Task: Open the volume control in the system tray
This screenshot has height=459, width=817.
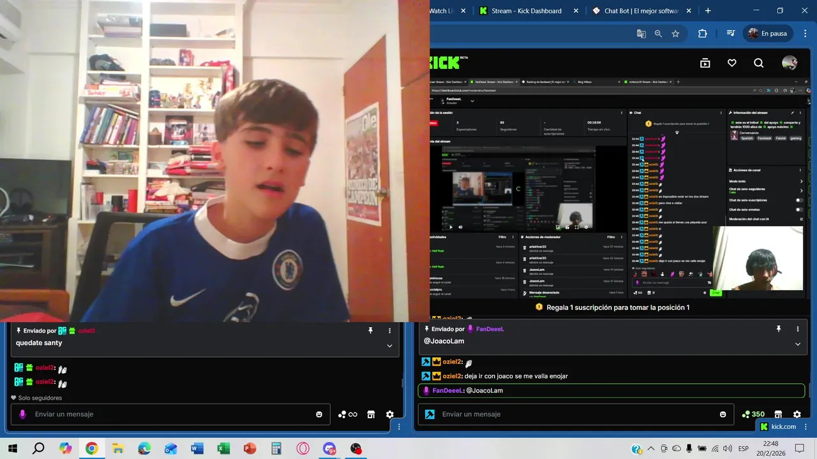Action: (x=728, y=449)
